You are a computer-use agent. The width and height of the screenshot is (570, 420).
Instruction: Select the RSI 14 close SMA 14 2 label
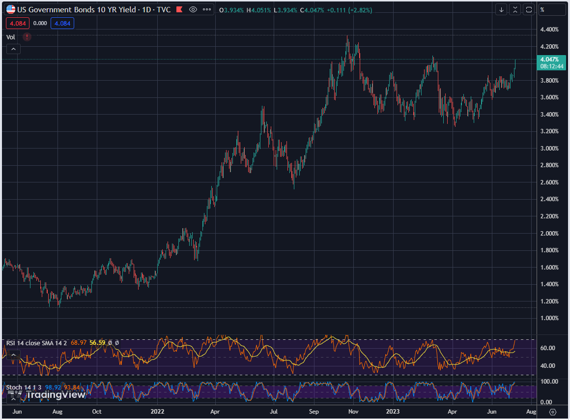(36, 343)
